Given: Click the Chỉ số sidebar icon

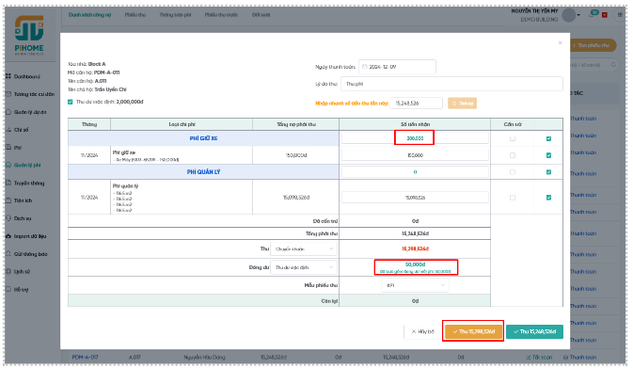Looking at the screenshot, I should (x=8, y=130).
